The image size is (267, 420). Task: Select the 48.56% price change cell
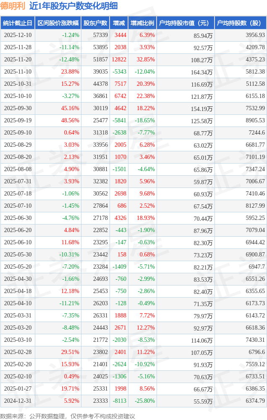coord(70,120)
